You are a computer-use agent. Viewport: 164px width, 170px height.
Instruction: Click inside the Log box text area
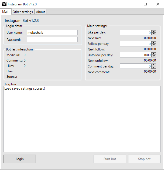[x=82, y=119]
